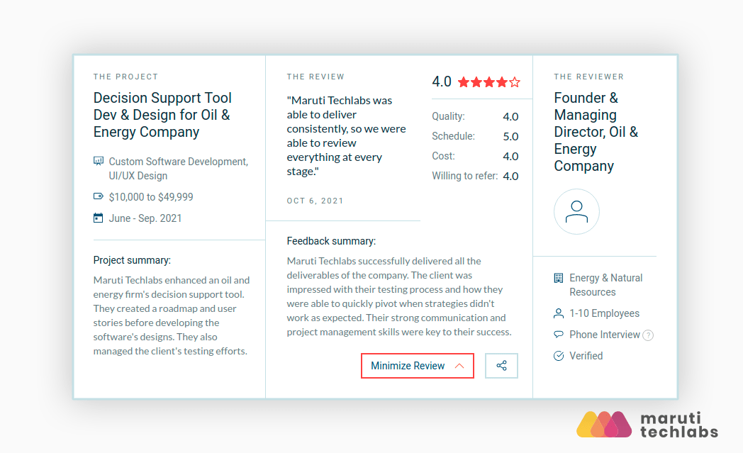The height and width of the screenshot is (453, 743).
Task: Click the share icon button
Action: [501, 366]
